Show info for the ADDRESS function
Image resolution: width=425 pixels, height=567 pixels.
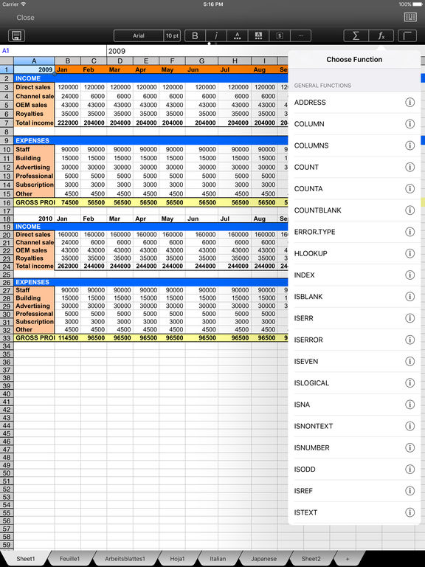pos(410,103)
